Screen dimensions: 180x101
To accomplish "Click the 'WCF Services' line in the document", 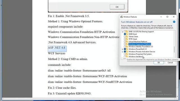I will coord(57,53).
